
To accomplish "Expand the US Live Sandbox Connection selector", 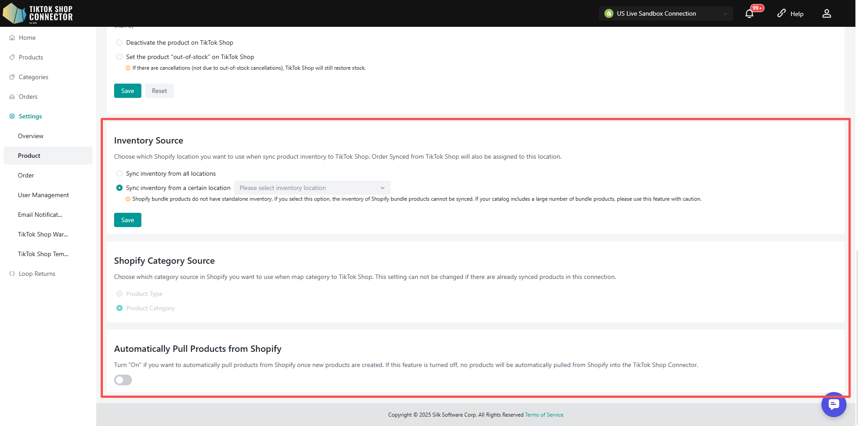I will (665, 14).
